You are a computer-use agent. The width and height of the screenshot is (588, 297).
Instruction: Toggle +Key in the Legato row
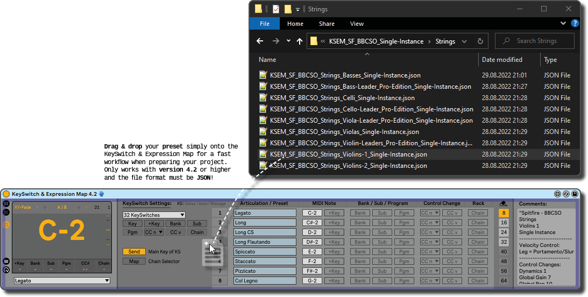tap(334, 213)
